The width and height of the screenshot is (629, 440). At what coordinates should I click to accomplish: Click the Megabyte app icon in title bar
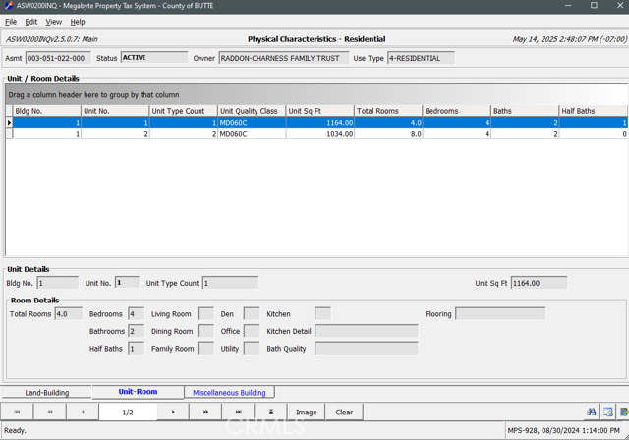click(x=9, y=6)
